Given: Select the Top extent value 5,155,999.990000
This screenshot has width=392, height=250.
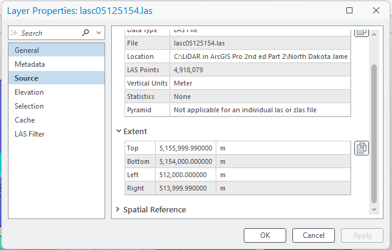Looking at the screenshot, I should [x=186, y=148].
